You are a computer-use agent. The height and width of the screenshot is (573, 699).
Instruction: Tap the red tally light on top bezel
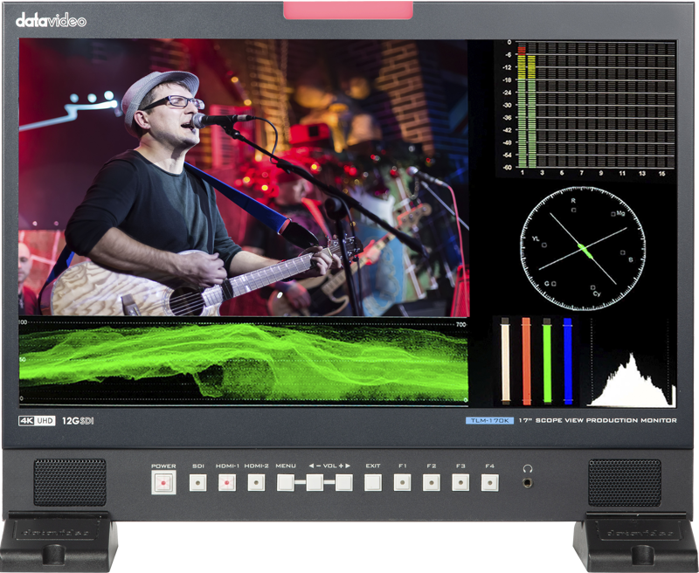[x=348, y=10]
